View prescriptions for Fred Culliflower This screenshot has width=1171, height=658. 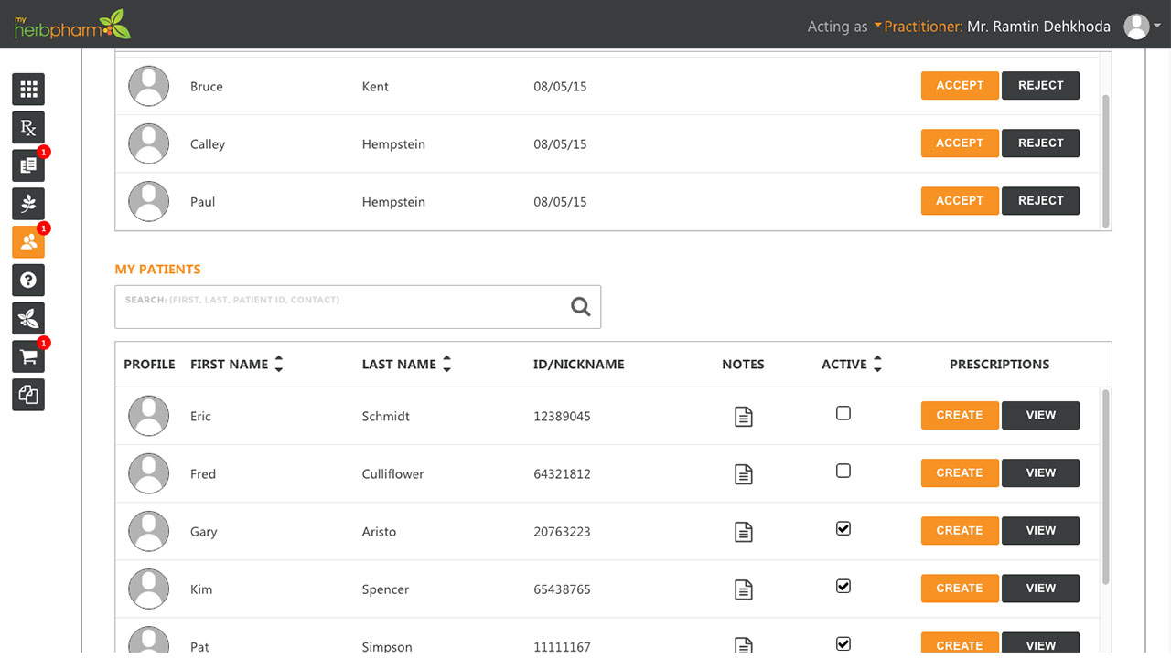(x=1041, y=472)
